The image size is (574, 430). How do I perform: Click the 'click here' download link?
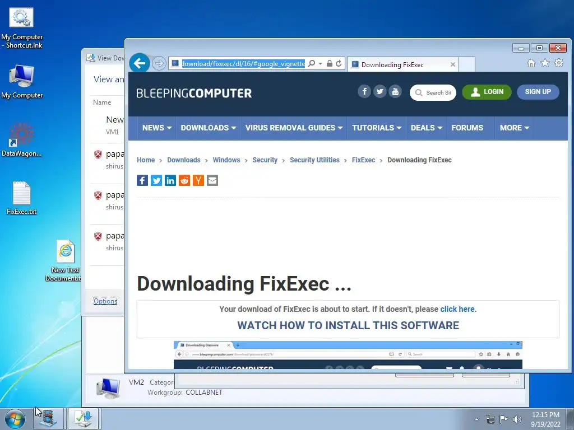[457, 309]
